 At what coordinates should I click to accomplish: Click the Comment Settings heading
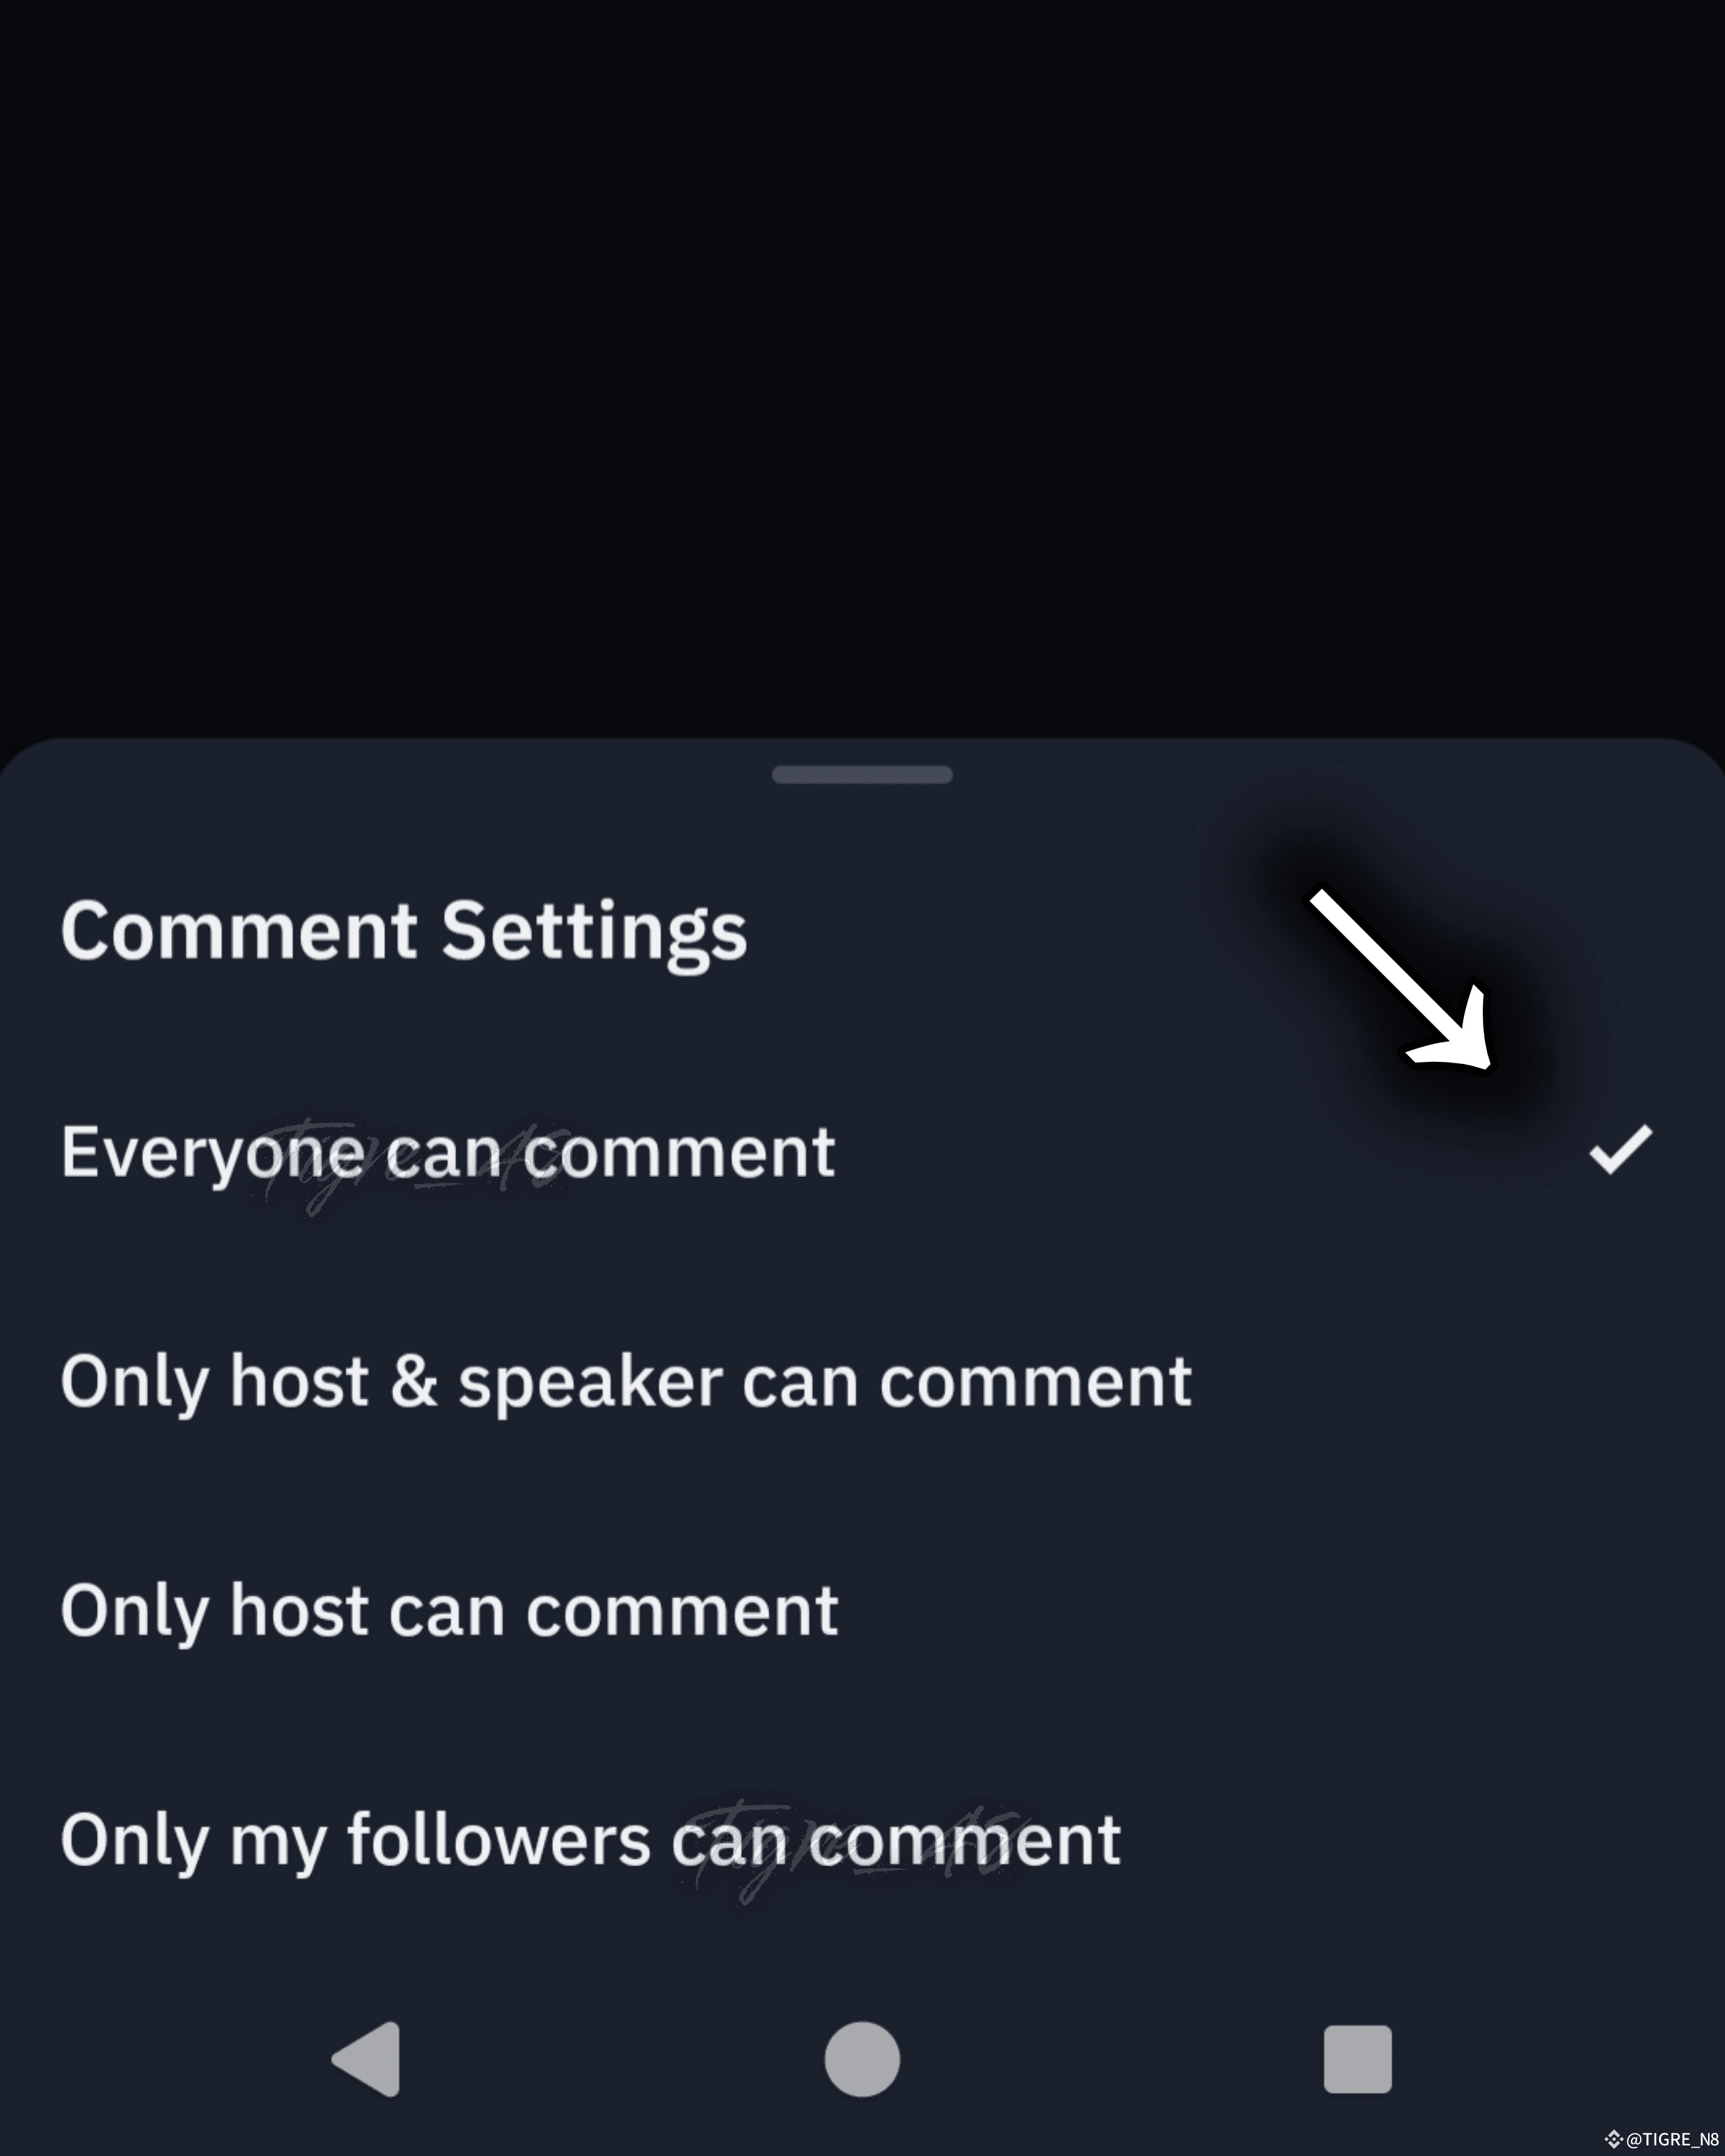[404, 932]
